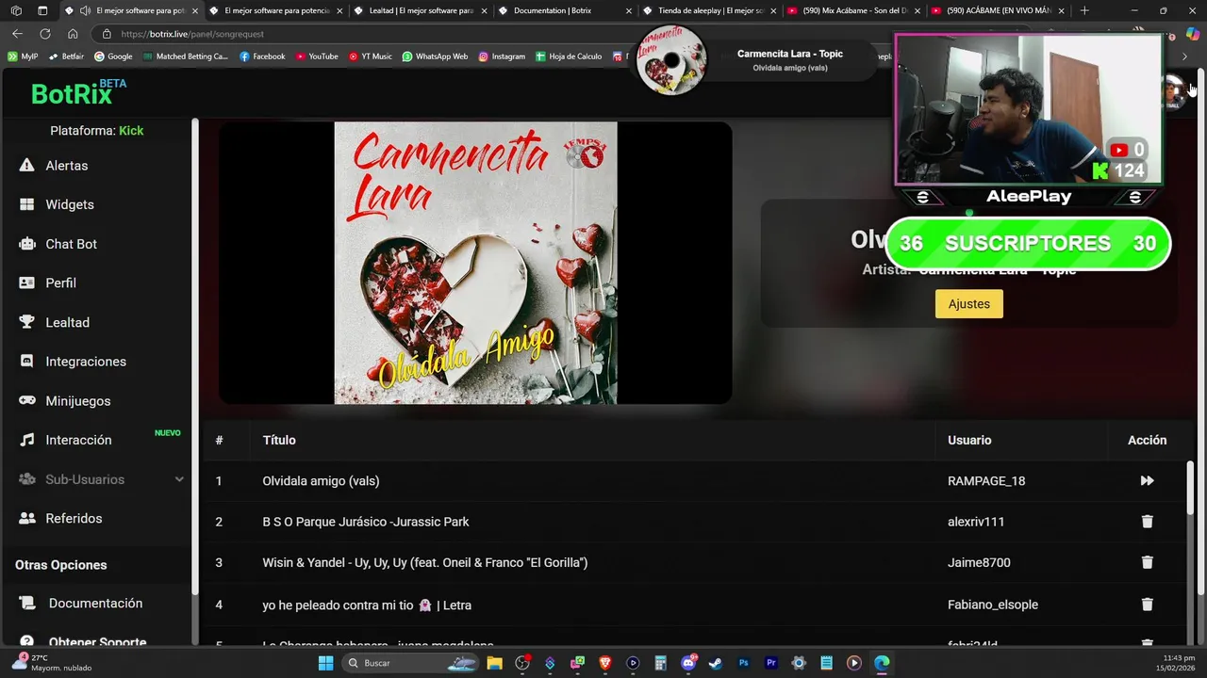Open File Explorer from the taskbar
The width and height of the screenshot is (1207, 678).
[x=494, y=663]
